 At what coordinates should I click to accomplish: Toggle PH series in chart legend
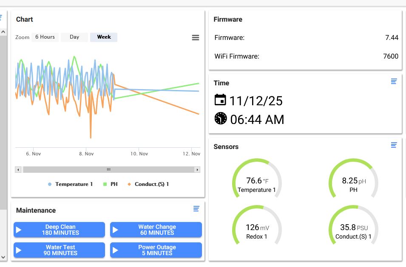111,184
